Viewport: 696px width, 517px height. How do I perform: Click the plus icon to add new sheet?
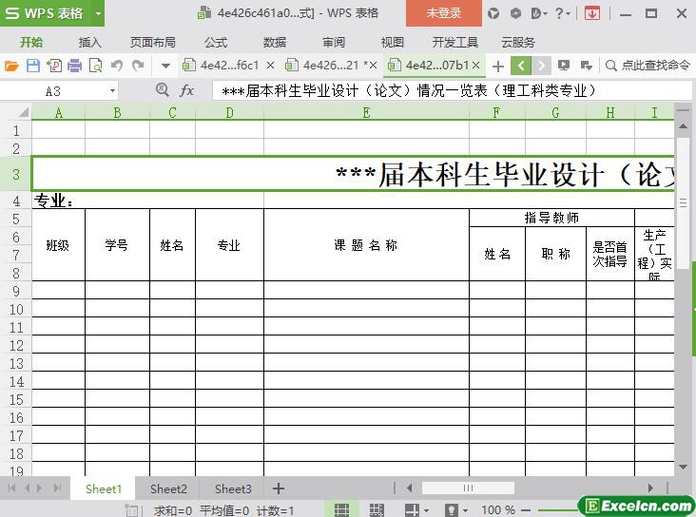click(278, 488)
